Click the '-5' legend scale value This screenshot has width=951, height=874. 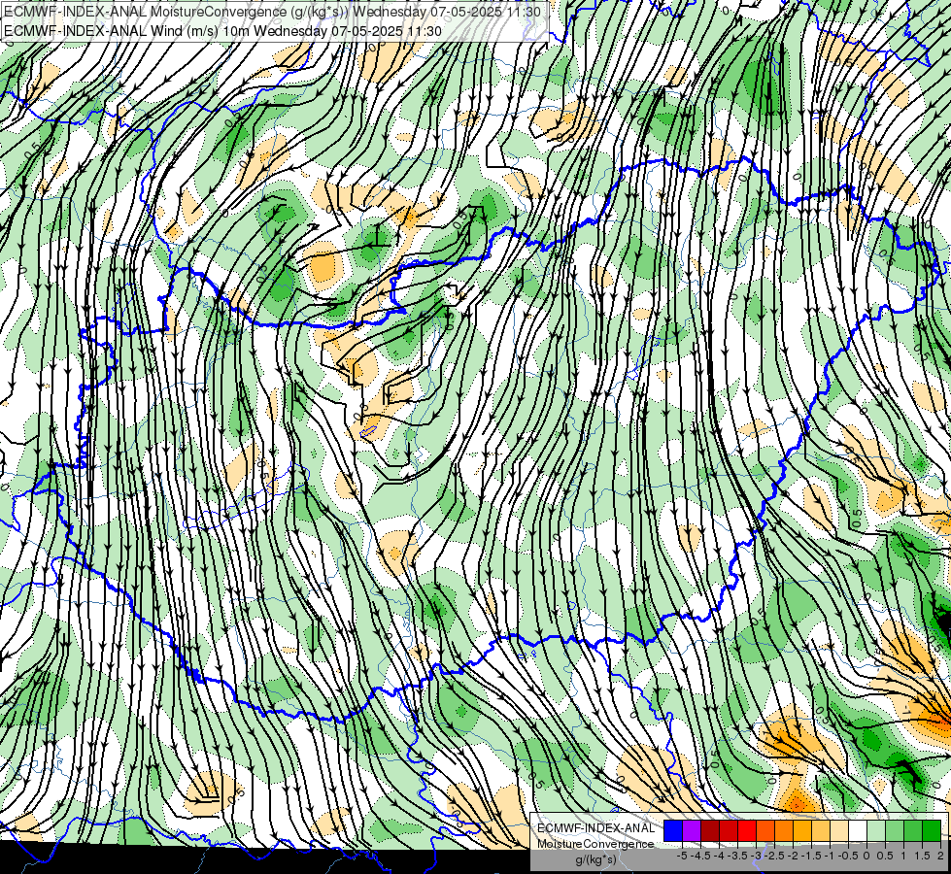(682, 856)
